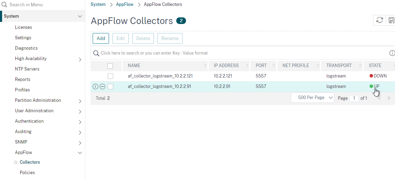
Task: Follow the System breadcrumb link
Action: (x=98, y=5)
